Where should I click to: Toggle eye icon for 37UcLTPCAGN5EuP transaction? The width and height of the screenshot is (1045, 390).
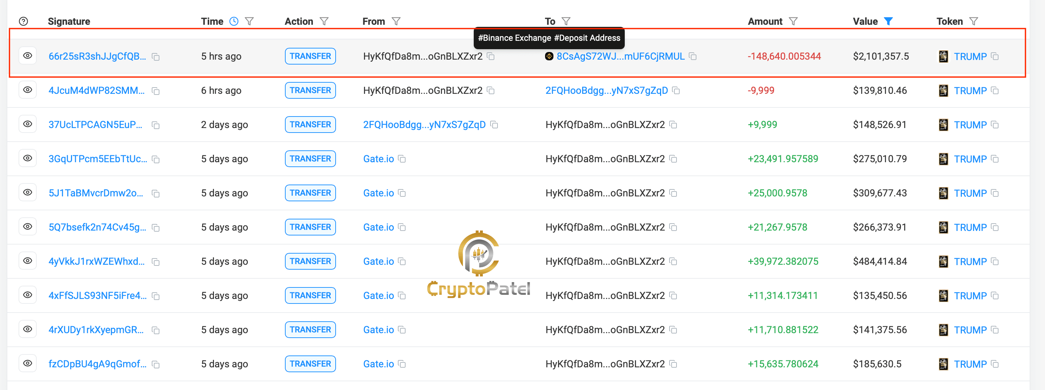28,124
